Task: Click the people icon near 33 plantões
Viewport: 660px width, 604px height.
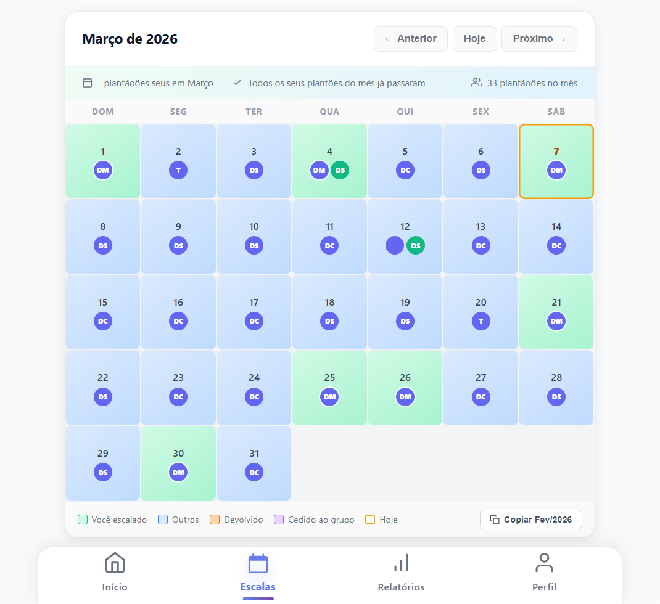Action: 476,83
